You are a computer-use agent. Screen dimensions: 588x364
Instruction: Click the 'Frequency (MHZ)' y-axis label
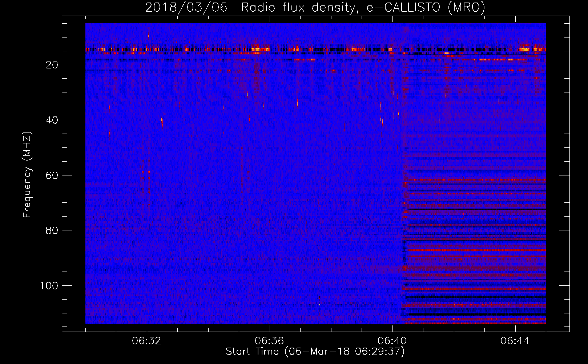click(x=27, y=174)
